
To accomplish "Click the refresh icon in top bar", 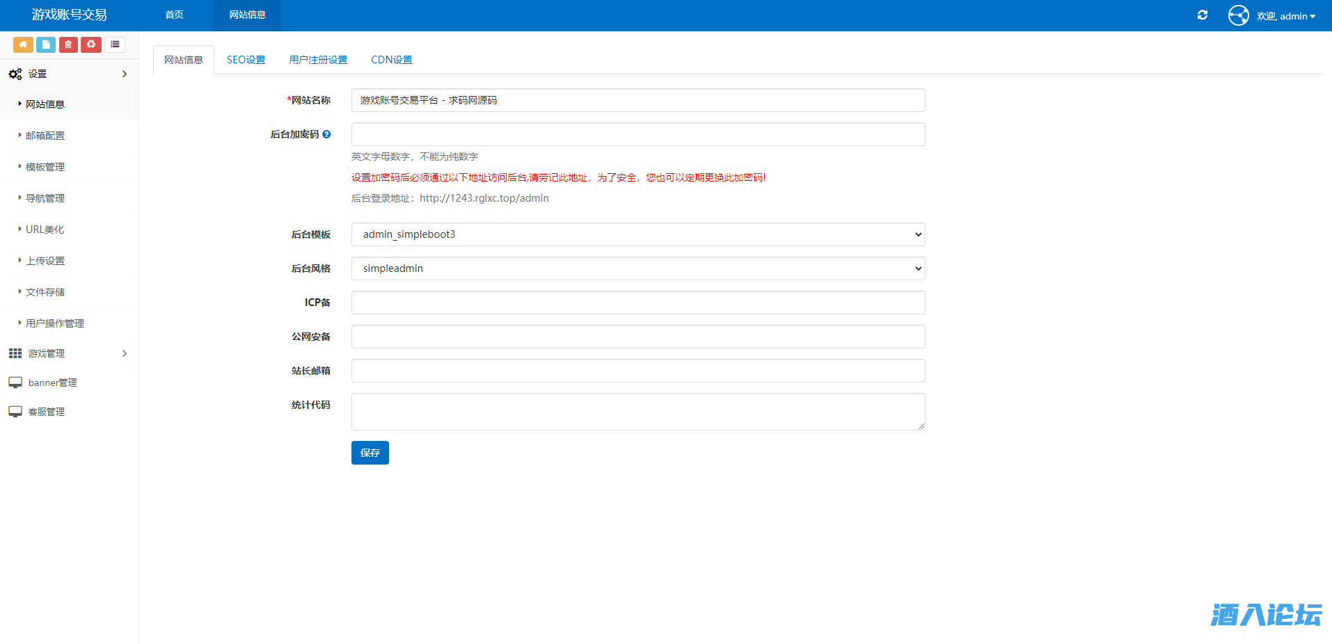I will 1202,15.
